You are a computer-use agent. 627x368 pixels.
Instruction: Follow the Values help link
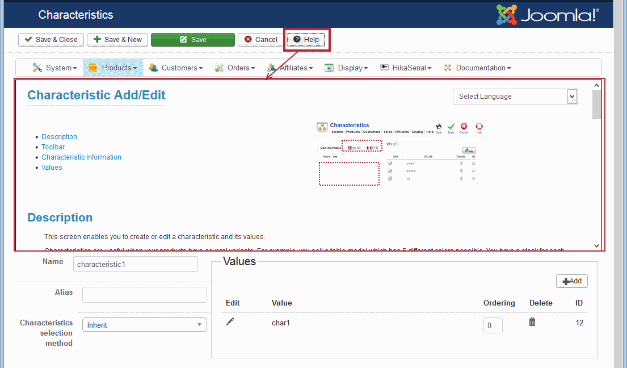tap(52, 168)
